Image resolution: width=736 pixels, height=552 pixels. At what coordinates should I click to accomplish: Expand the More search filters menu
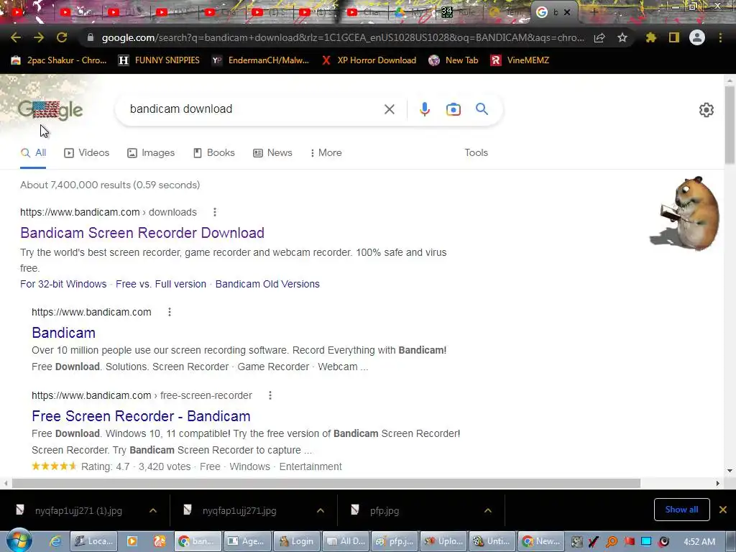click(326, 153)
